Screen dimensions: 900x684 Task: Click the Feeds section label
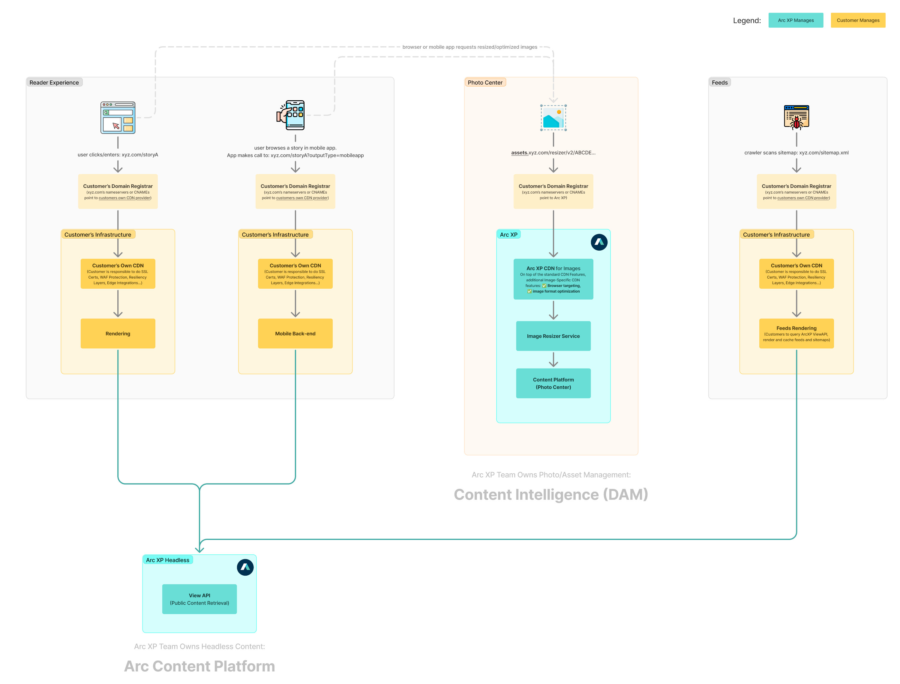720,82
